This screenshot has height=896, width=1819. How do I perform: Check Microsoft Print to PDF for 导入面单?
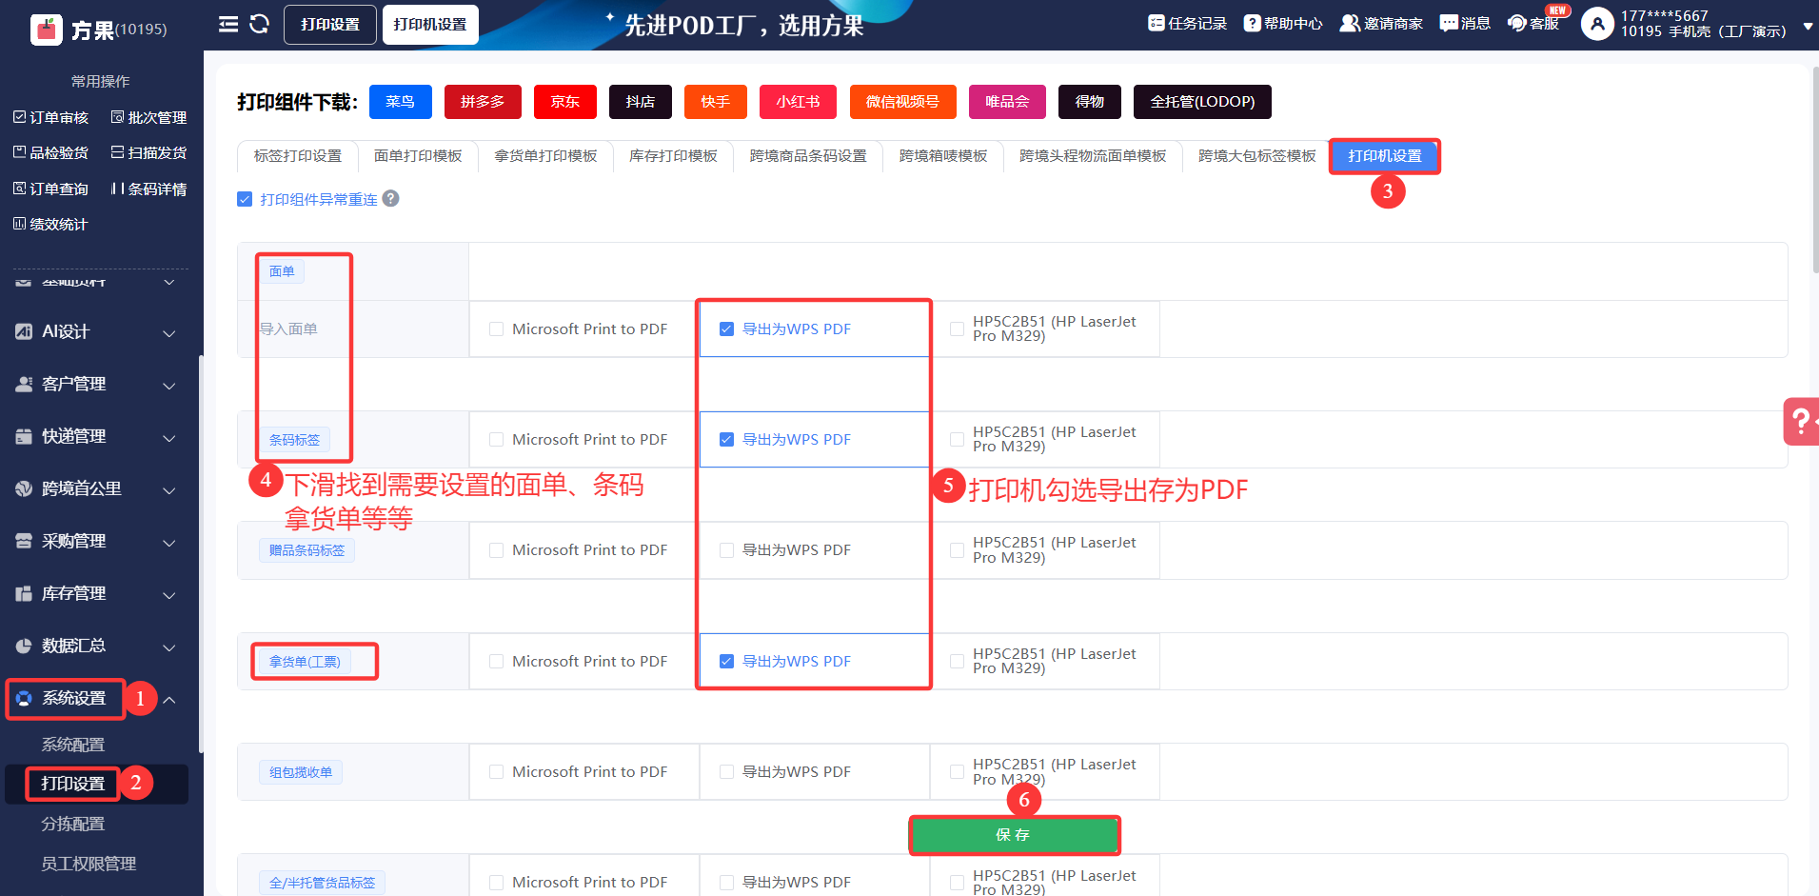coord(496,329)
